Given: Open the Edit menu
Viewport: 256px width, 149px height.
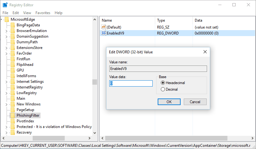Looking at the screenshot, I should click(x=16, y=13).
